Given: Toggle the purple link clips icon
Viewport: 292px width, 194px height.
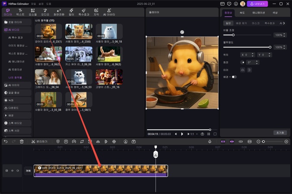Looking at the screenshot, I should point(223,141).
